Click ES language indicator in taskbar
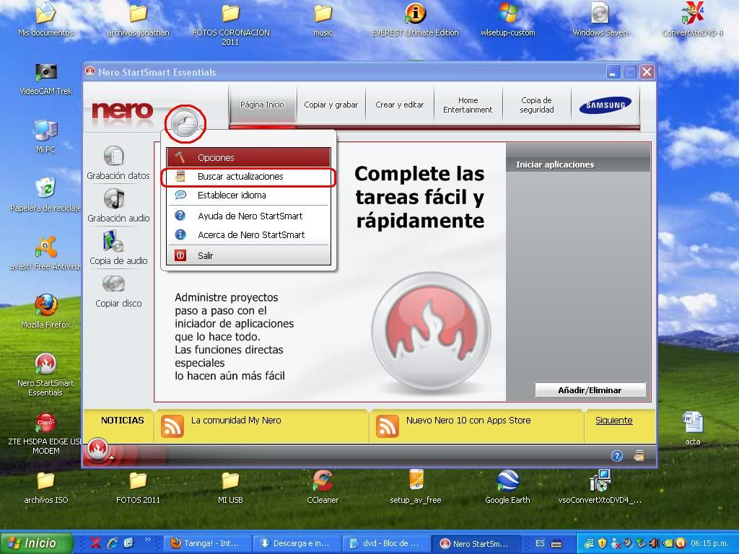 (x=540, y=543)
